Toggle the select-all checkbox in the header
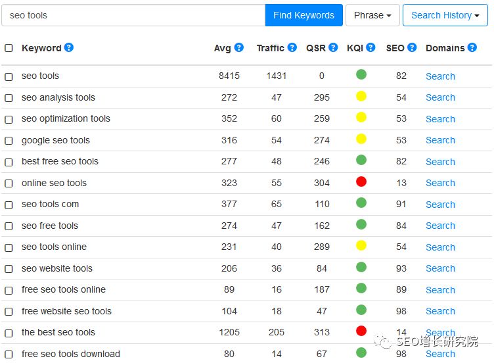This screenshot has height=363, width=494. point(9,48)
